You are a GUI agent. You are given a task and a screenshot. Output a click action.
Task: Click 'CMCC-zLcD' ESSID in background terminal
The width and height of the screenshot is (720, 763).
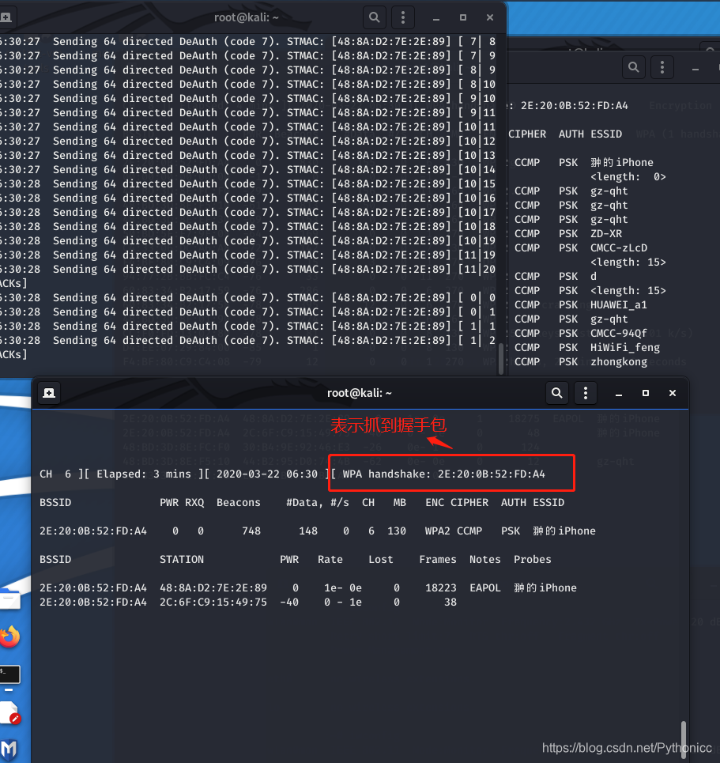619,247
